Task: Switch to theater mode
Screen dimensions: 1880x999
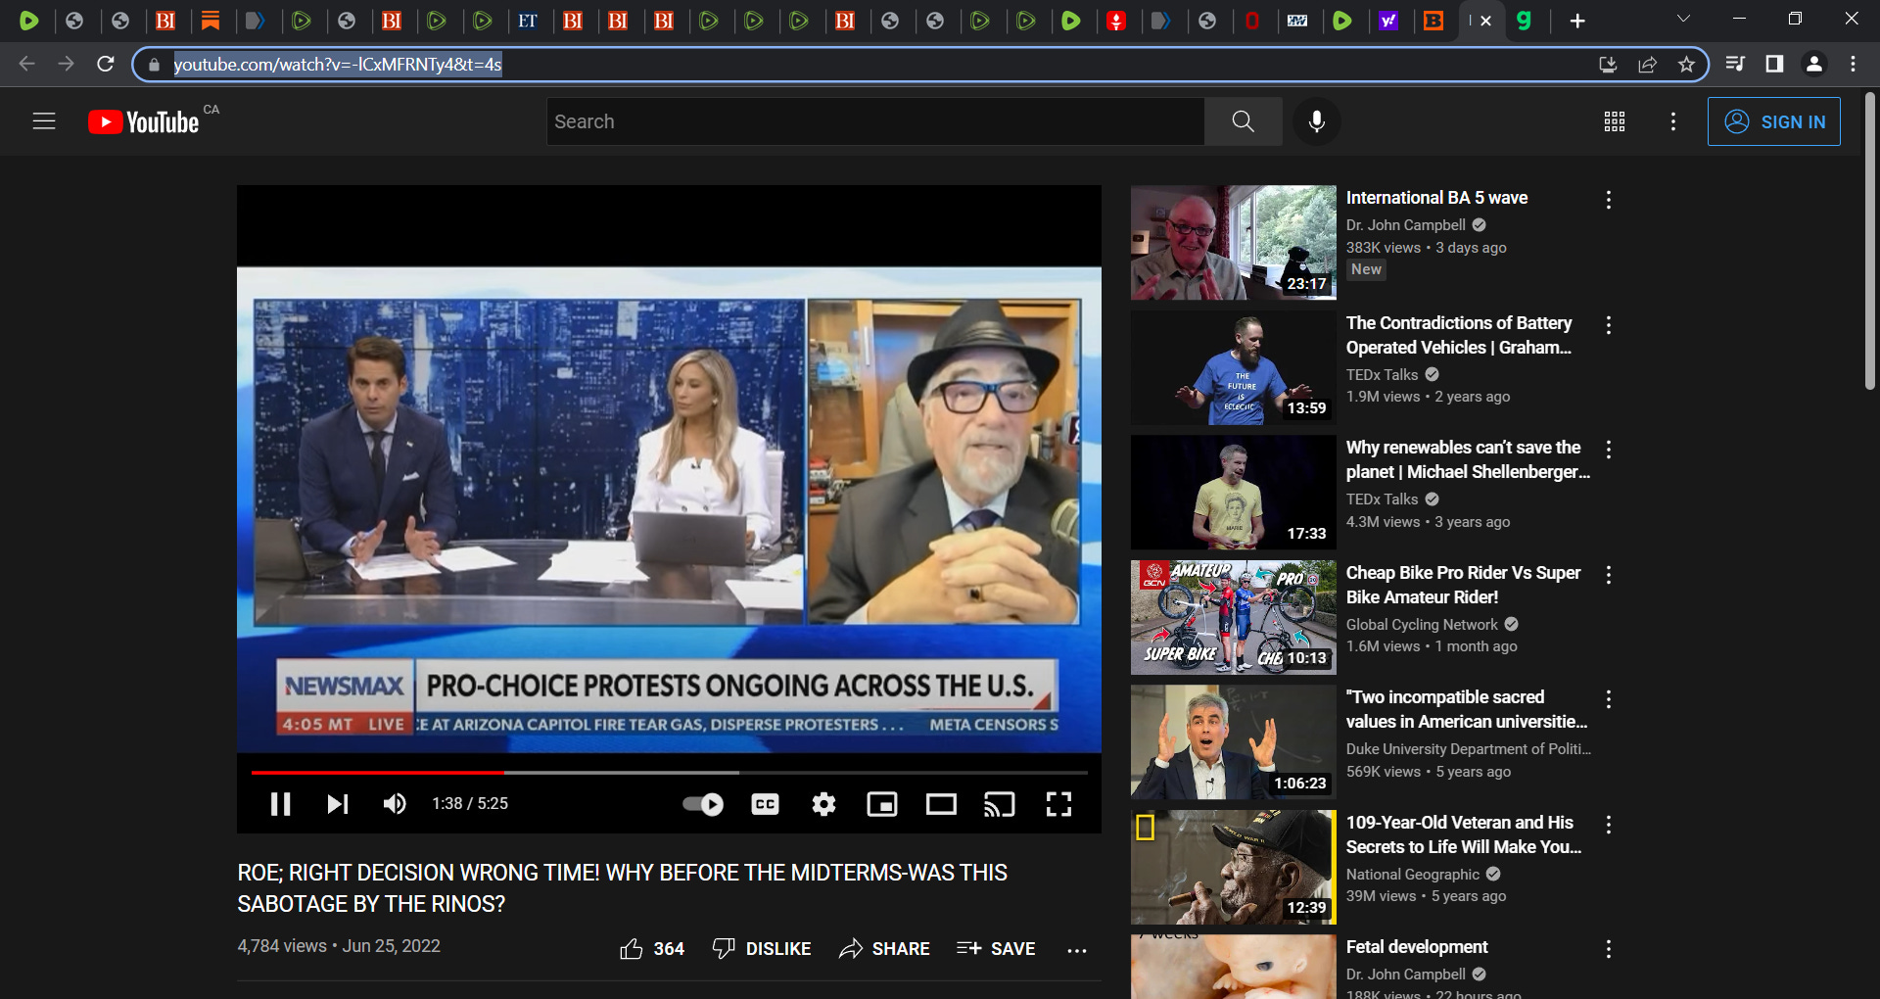Action: (x=941, y=804)
